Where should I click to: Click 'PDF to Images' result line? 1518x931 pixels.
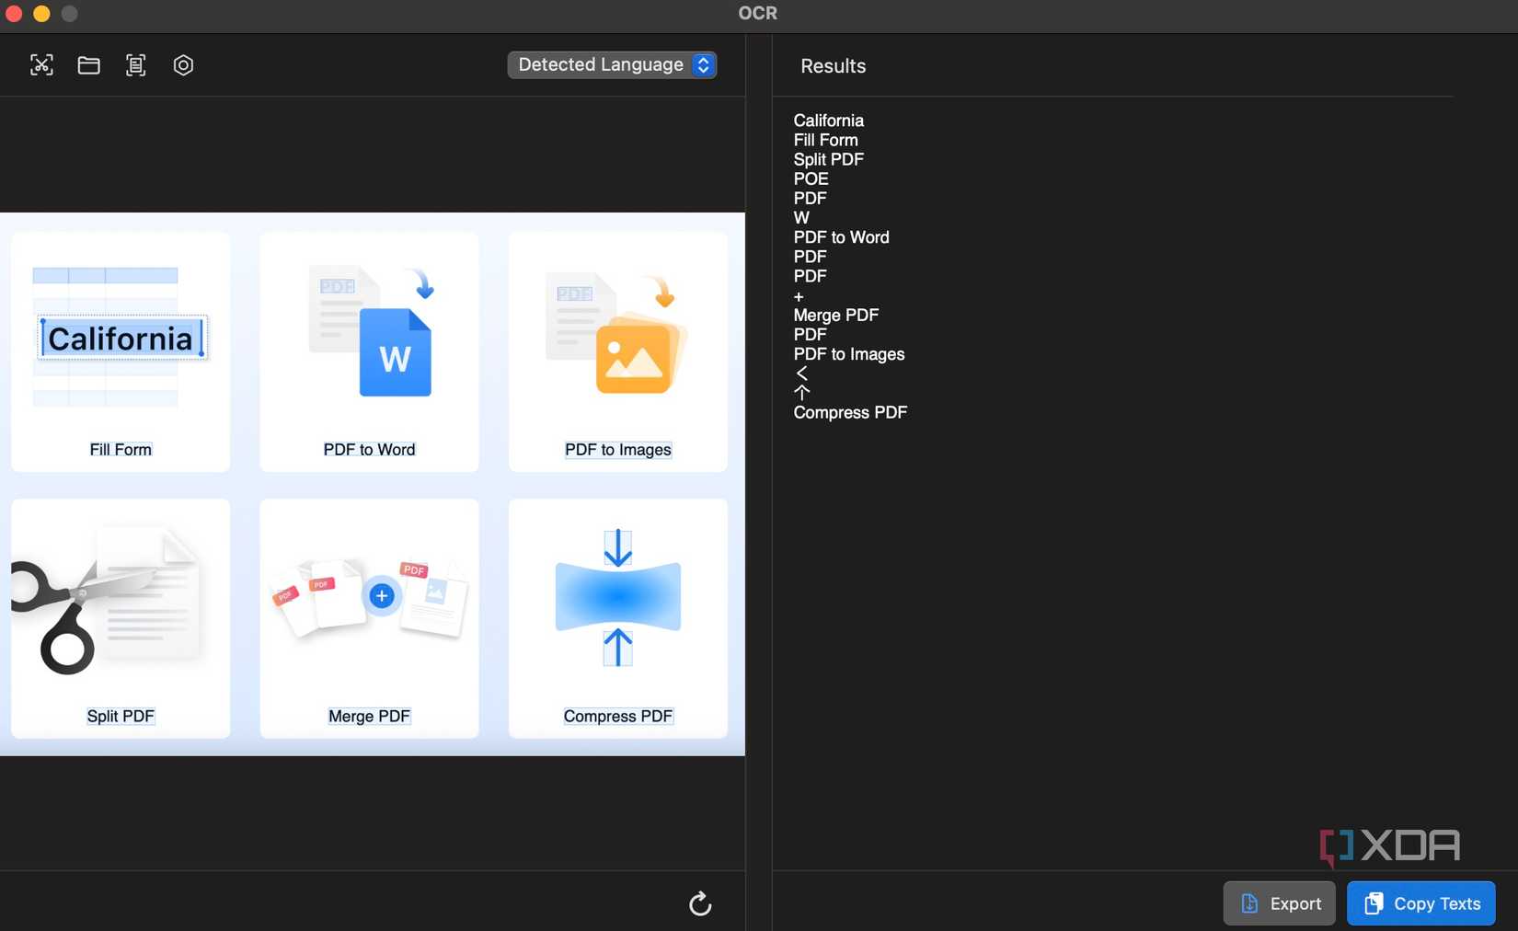[x=848, y=354]
